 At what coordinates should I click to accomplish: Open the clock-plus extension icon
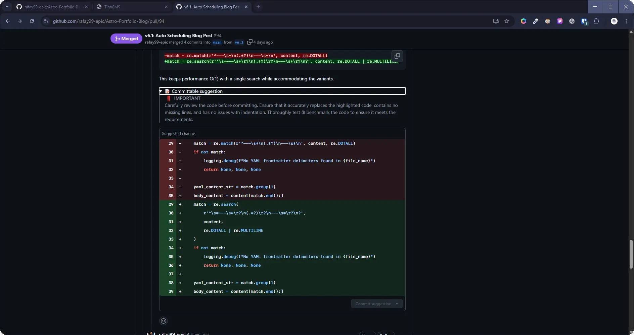[x=572, y=21]
